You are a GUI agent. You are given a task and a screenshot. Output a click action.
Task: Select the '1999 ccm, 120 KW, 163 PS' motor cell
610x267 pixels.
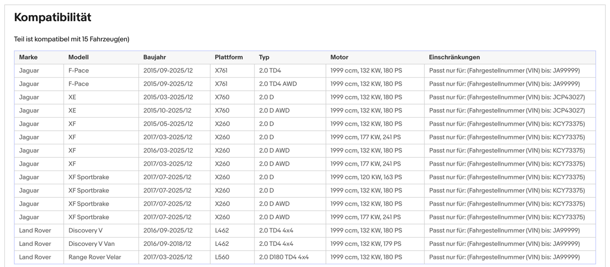366,177
